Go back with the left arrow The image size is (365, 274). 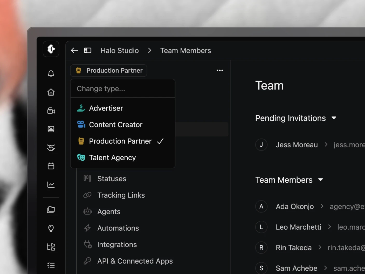(74, 50)
